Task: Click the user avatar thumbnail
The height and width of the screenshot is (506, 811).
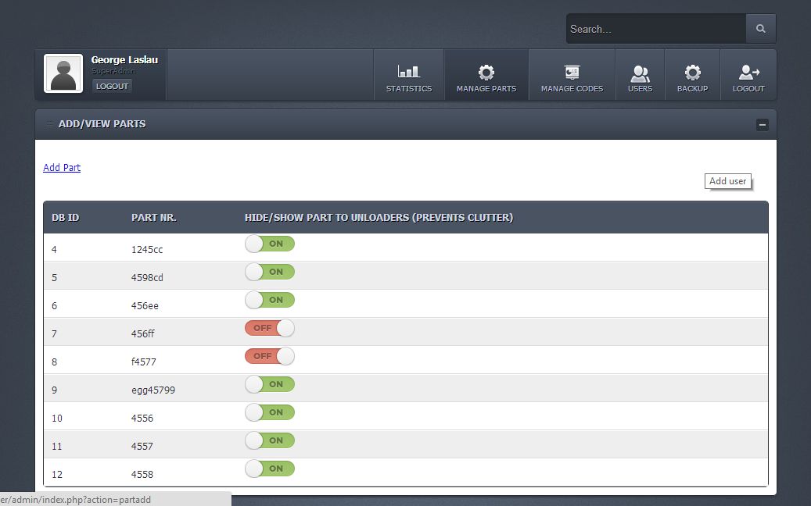Action: tap(63, 74)
